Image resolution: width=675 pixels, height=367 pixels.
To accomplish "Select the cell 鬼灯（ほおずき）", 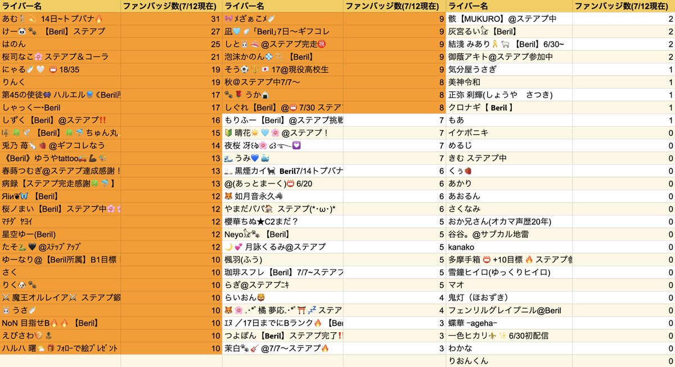I will 509,298.
